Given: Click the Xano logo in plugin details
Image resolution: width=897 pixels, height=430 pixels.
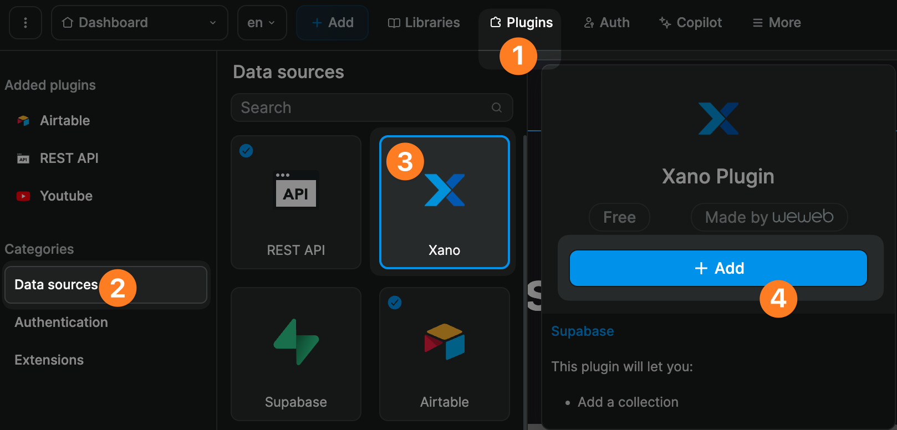Looking at the screenshot, I should coord(718,119).
